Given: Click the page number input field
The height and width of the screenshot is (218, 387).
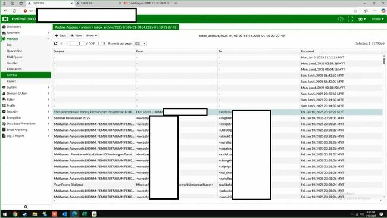Looking at the screenshot, I should 77,43.
